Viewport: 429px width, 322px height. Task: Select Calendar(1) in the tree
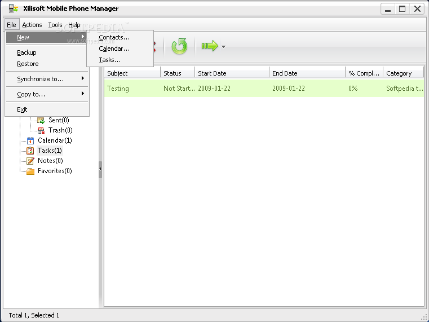[55, 140]
